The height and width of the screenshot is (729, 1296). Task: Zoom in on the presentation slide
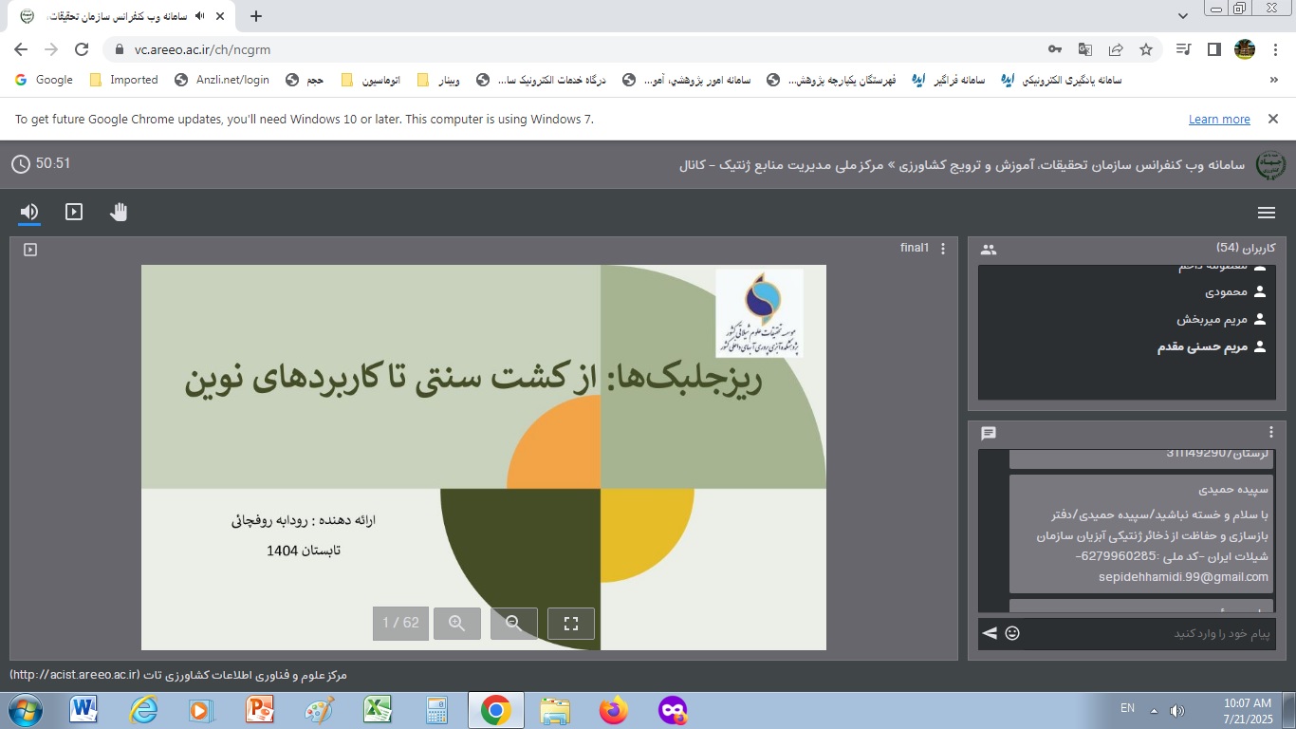click(x=457, y=624)
